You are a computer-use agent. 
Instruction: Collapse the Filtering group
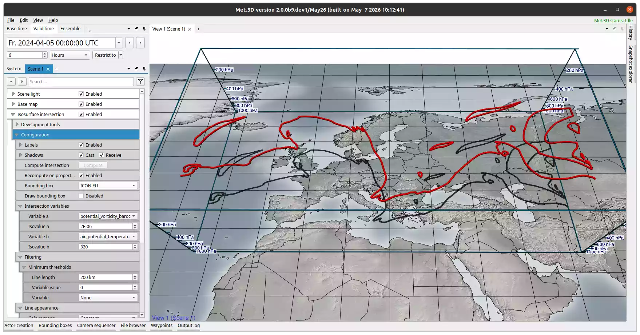pos(20,257)
